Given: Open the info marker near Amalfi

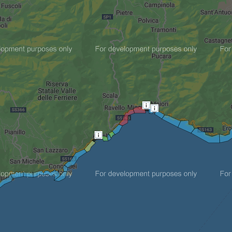Looking at the screenshot, I should [x=98, y=135].
